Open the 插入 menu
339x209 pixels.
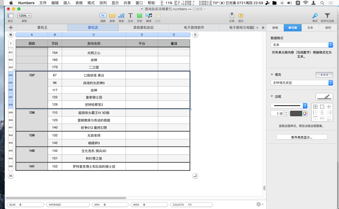click(x=67, y=3)
